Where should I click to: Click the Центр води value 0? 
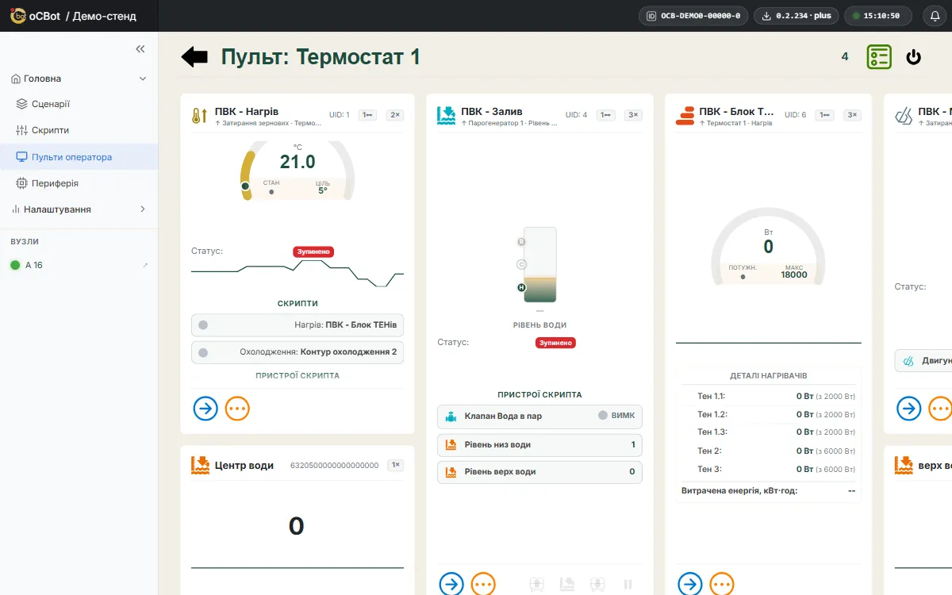pyautogui.click(x=296, y=526)
